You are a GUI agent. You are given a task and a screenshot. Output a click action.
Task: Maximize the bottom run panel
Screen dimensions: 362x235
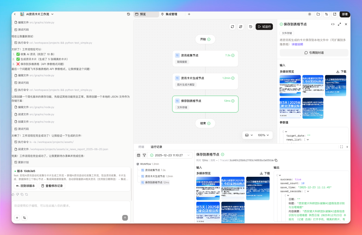pyautogui.click(x=342, y=147)
